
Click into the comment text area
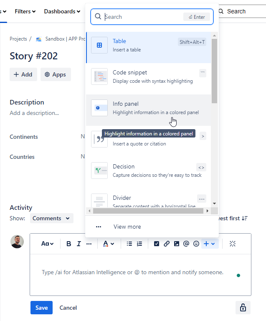pyautogui.click(x=140, y=275)
